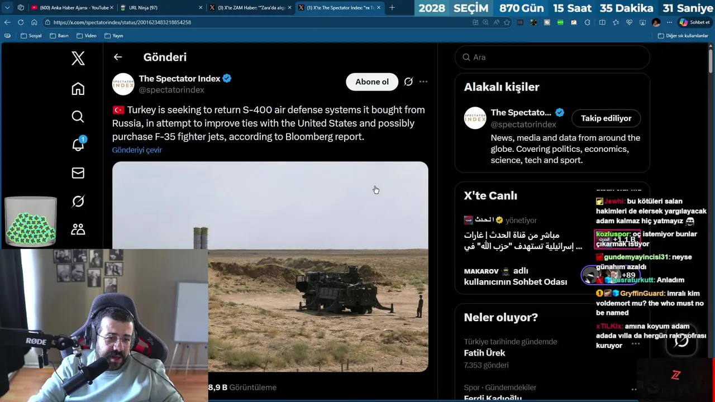Go back with the Gönderi arrow
Viewport: 715px width, 402px height.
pos(117,57)
